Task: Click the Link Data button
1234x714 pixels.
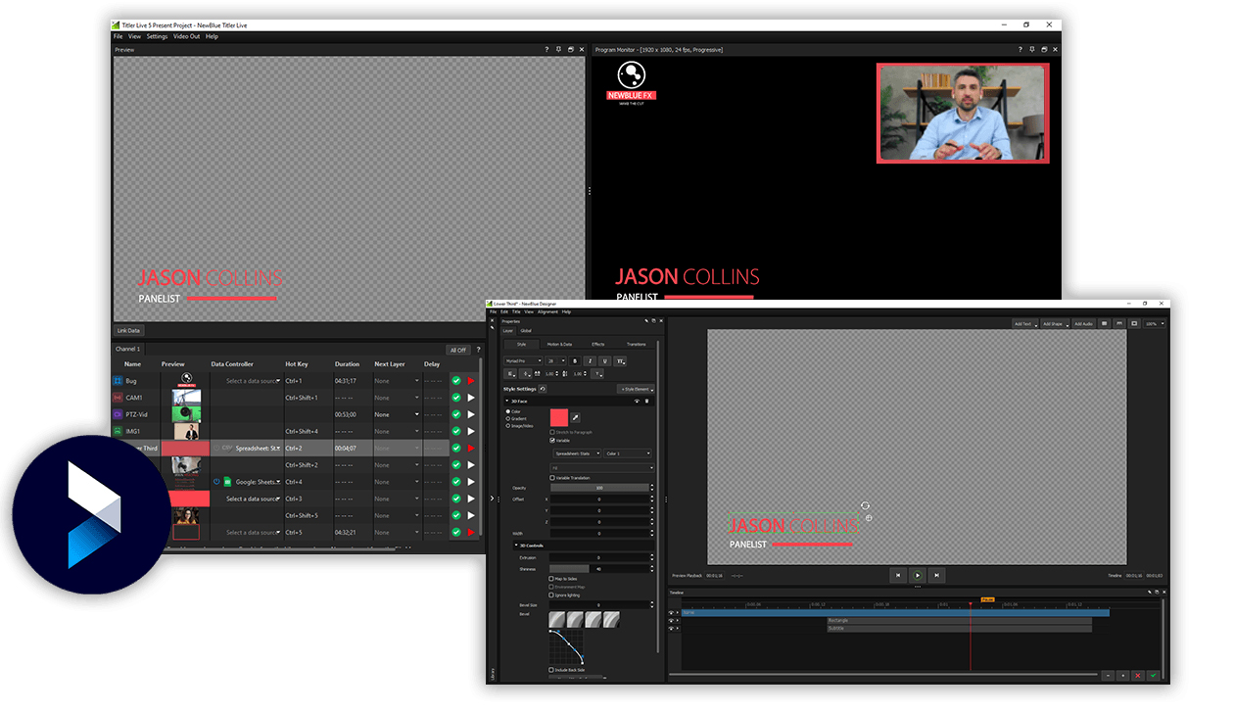Action: [x=129, y=331]
